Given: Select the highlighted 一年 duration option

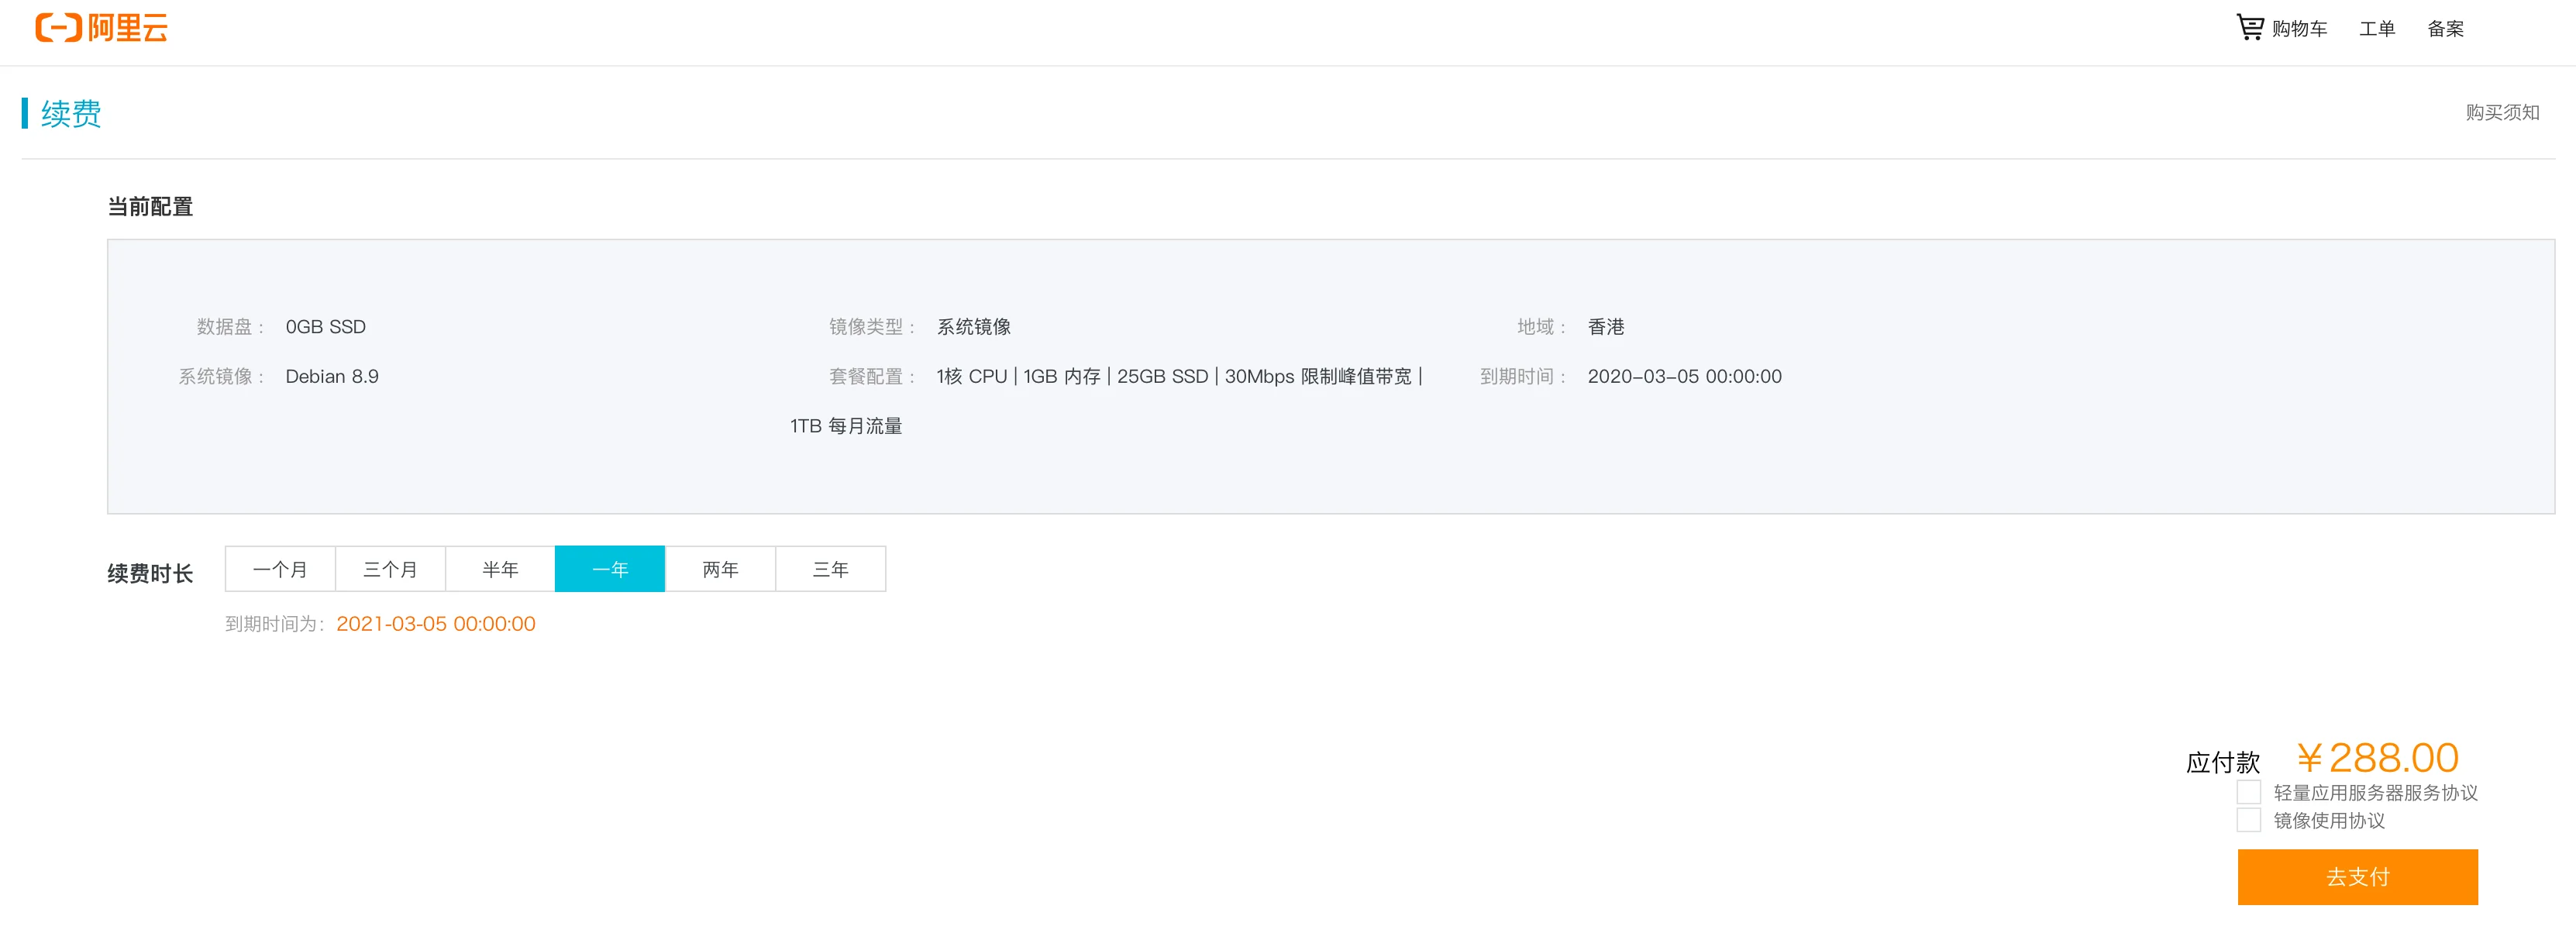Looking at the screenshot, I should 610,569.
